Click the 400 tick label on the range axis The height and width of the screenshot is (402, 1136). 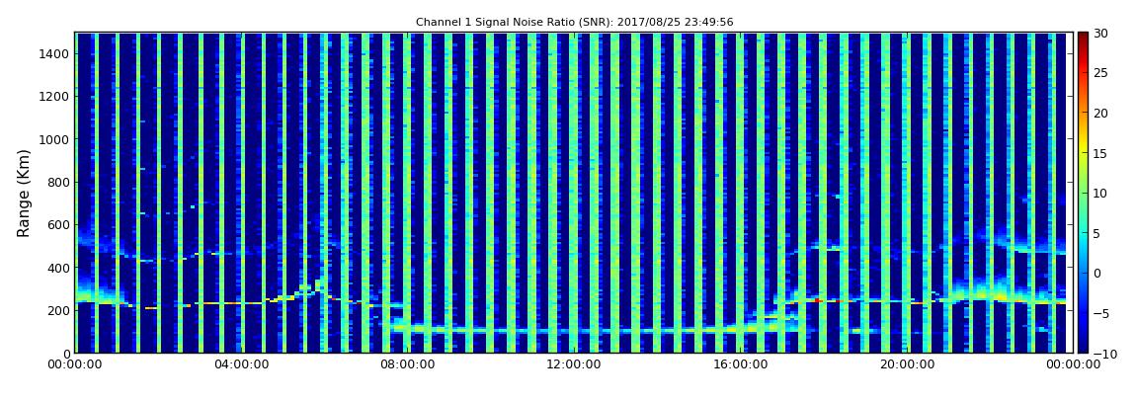click(x=58, y=268)
